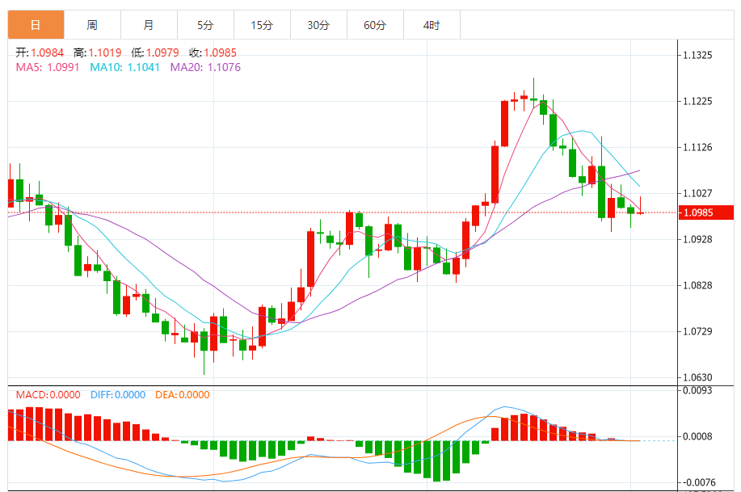Click the 1.1126 price axis label

697,148
